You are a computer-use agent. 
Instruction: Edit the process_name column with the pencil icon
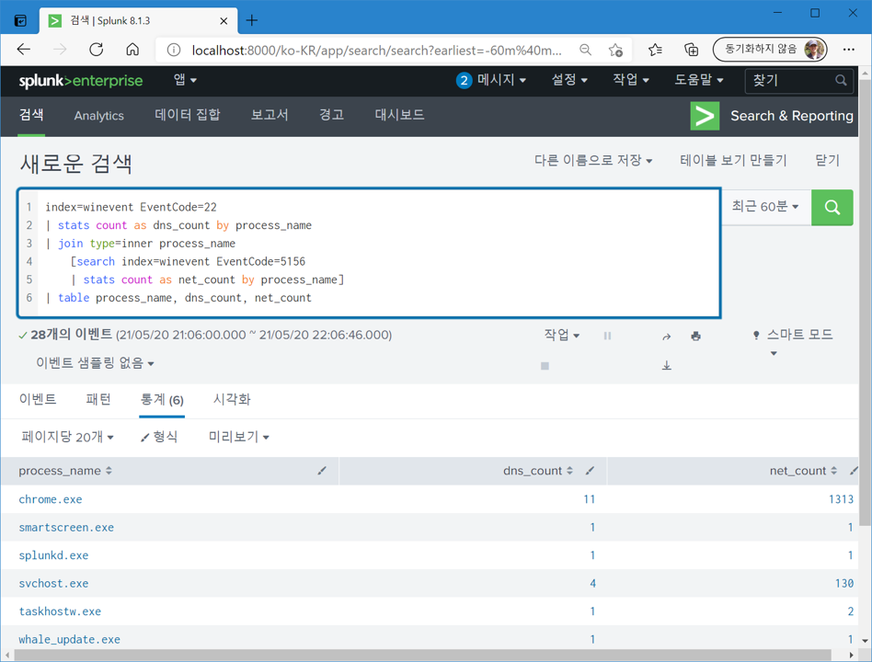pyautogui.click(x=322, y=470)
